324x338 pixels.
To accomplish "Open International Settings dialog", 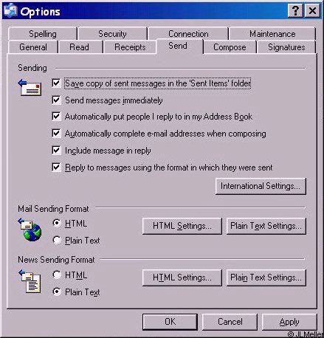I will click(x=261, y=186).
